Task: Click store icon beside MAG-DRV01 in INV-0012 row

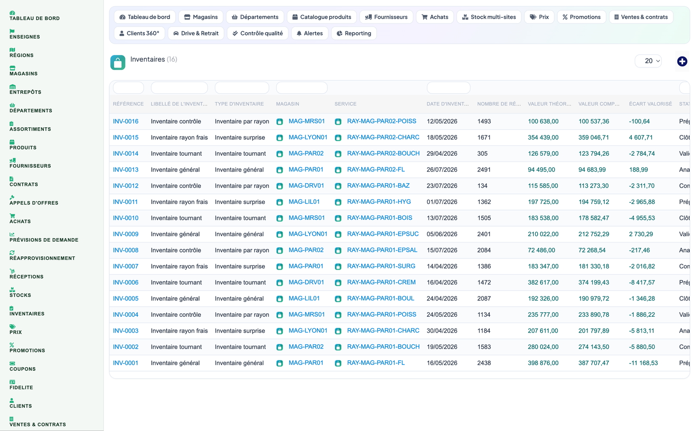Action: coord(280,186)
